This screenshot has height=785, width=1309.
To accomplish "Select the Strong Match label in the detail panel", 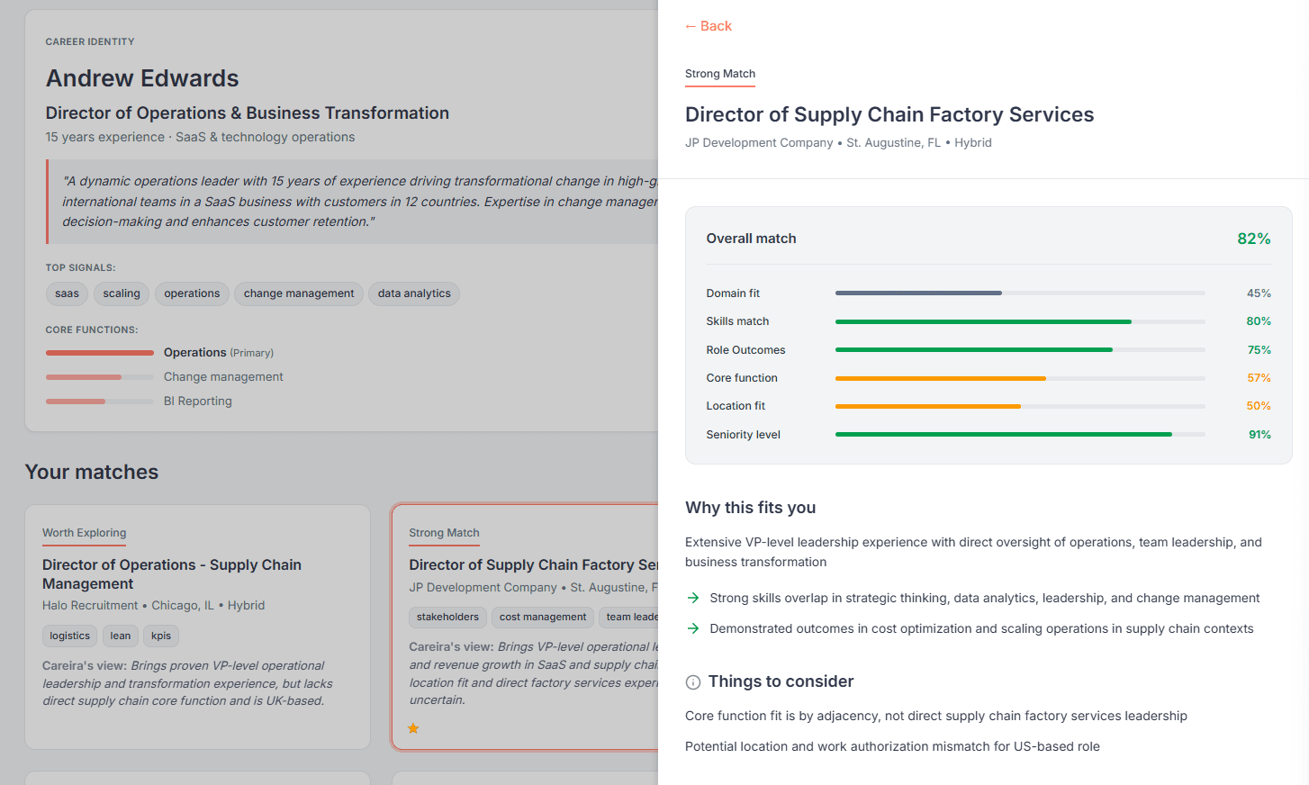I will tap(720, 74).
